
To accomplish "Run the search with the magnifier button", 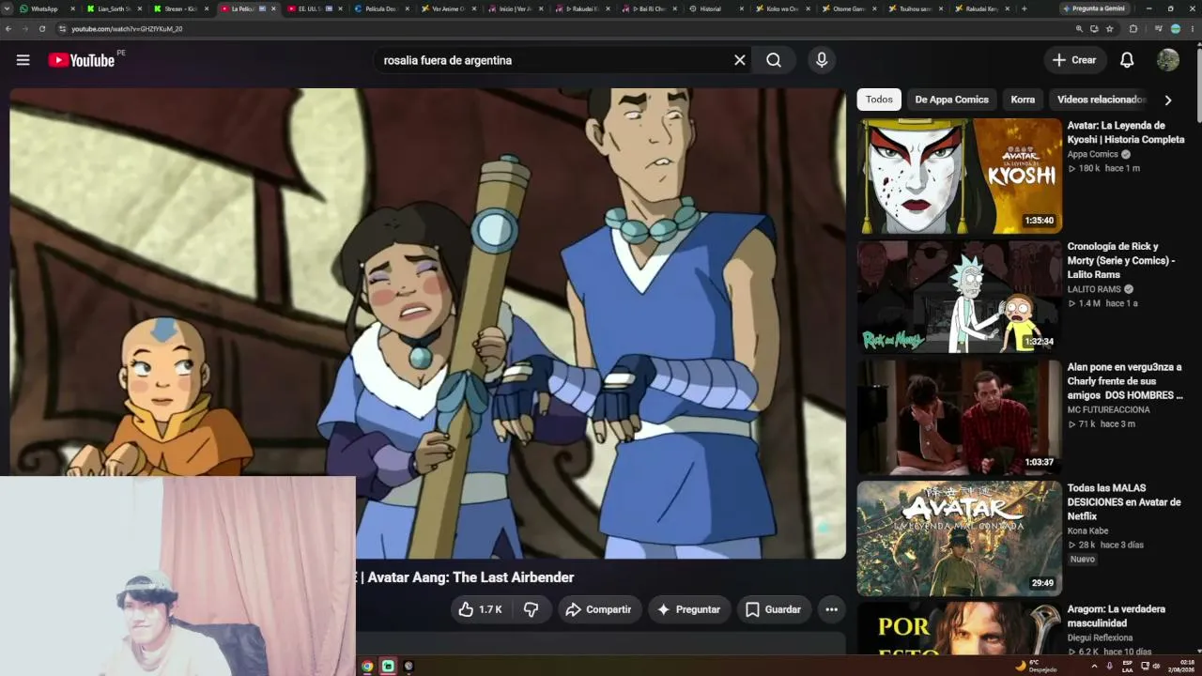I will (774, 60).
